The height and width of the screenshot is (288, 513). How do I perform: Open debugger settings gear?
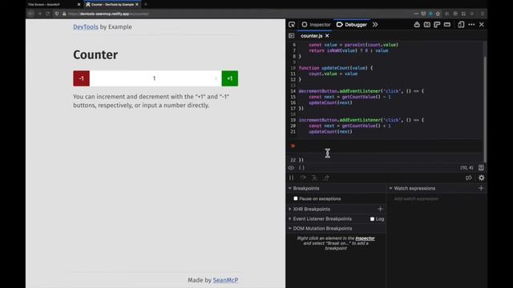click(481, 178)
